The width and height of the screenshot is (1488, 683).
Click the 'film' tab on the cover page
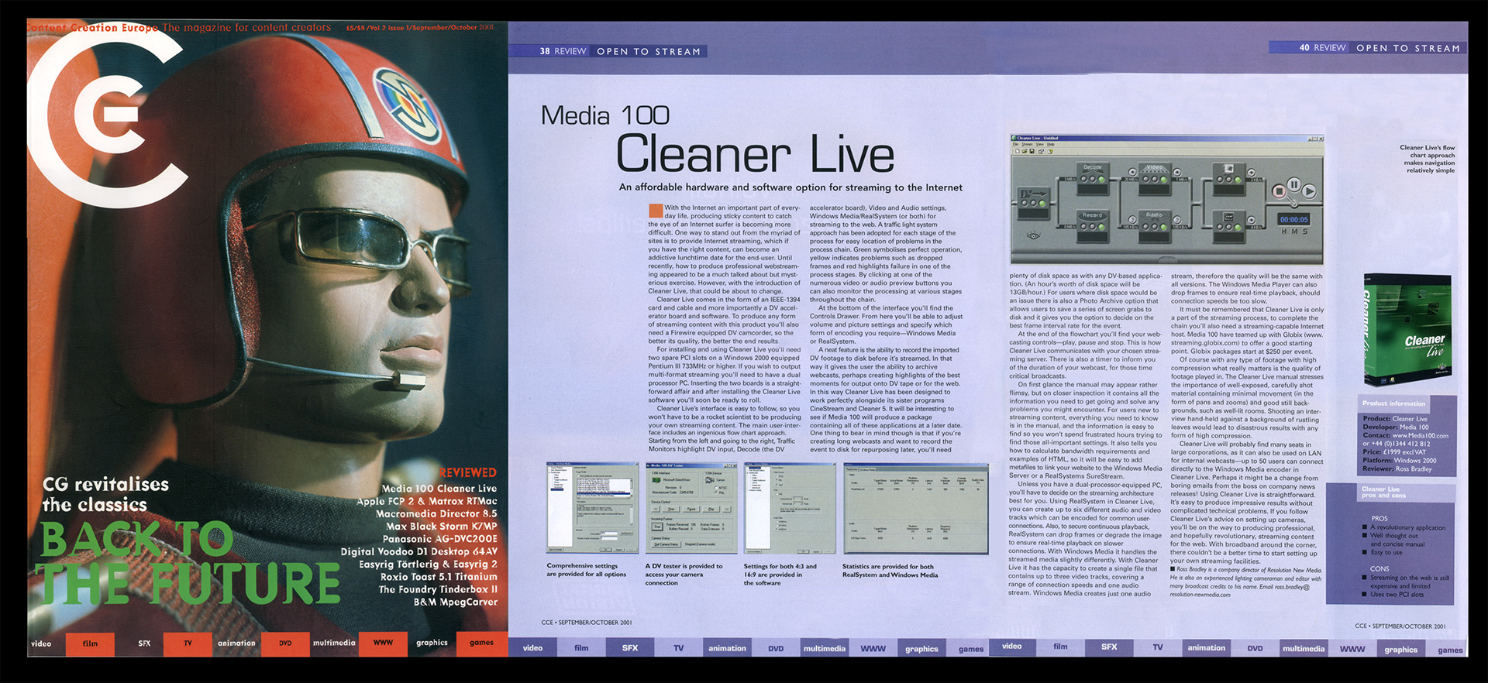tap(90, 644)
